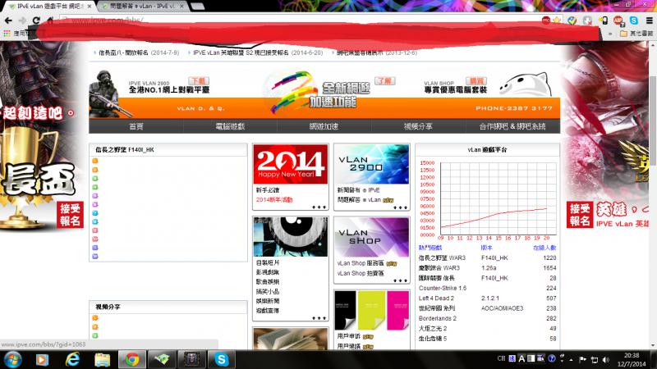Click the browser forward arrow
The height and width of the screenshot is (369, 657).
coord(22,20)
